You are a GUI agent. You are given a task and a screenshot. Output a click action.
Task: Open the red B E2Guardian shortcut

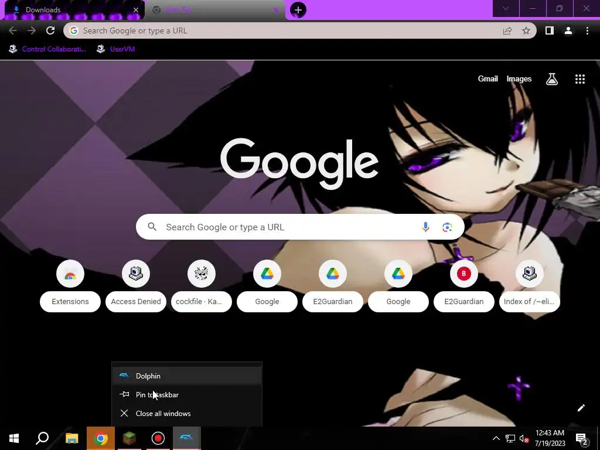point(464,286)
